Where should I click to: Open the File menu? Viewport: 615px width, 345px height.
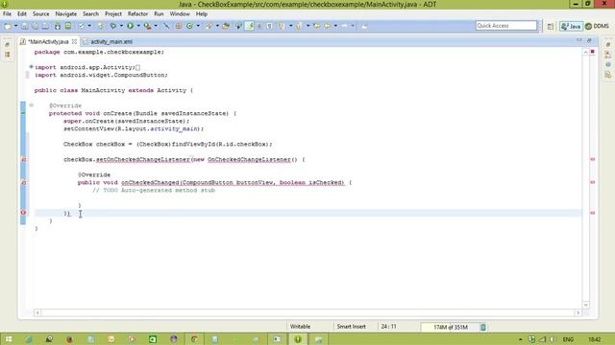pos(7,13)
